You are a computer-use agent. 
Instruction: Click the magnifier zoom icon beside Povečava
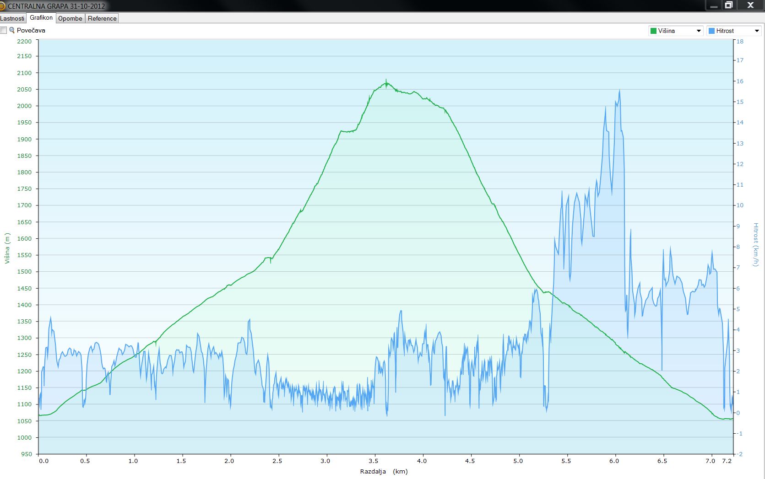click(x=12, y=30)
